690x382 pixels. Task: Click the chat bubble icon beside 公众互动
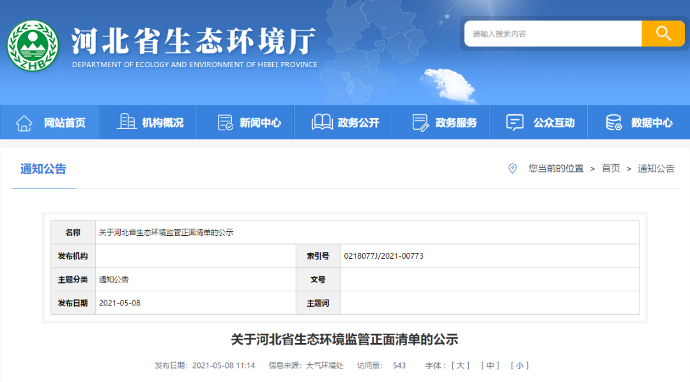click(x=515, y=123)
